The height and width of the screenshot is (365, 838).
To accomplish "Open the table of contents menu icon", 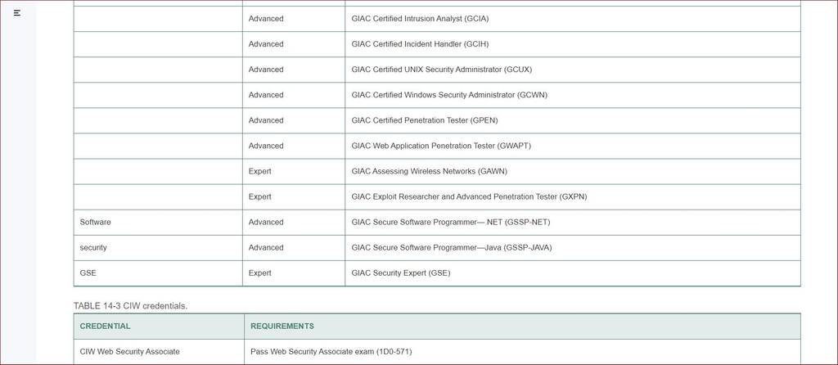I will tap(17, 13).
